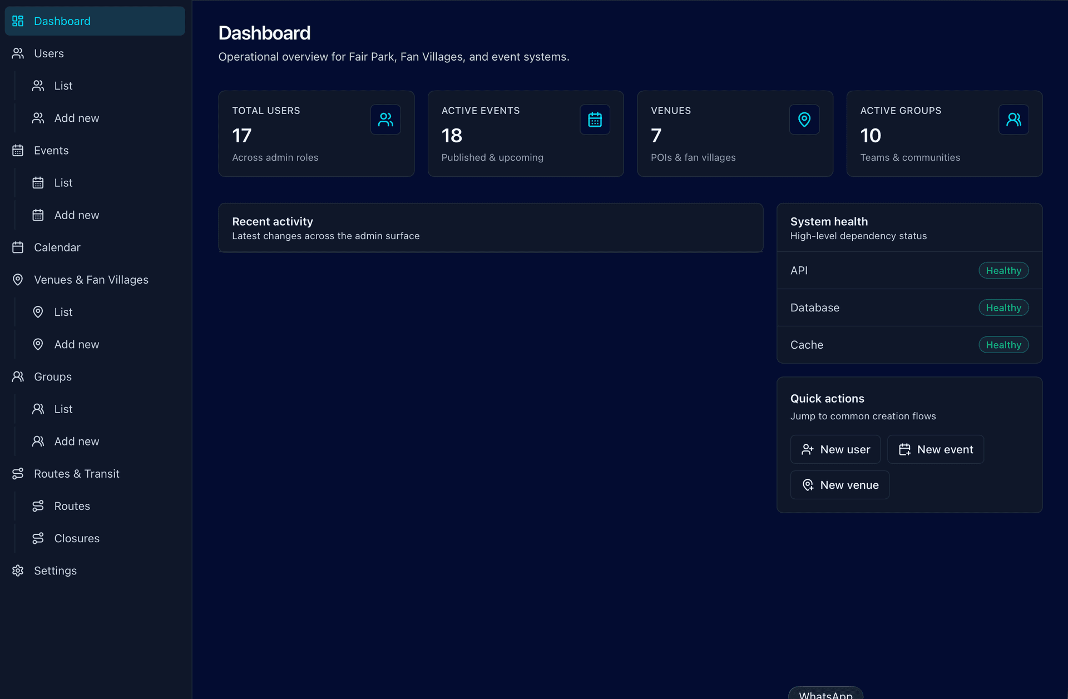
Task: Click New event button text
Action: click(x=945, y=449)
